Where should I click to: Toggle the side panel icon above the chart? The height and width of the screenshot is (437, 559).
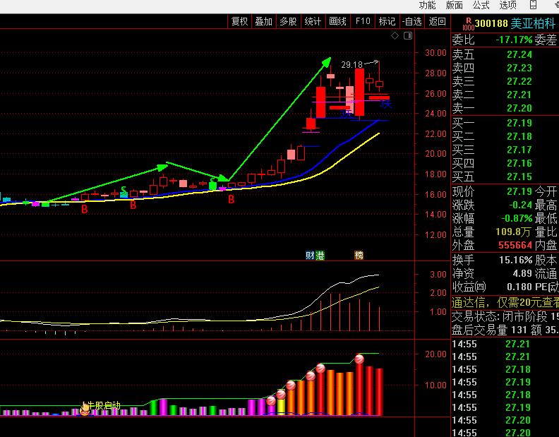(408, 36)
